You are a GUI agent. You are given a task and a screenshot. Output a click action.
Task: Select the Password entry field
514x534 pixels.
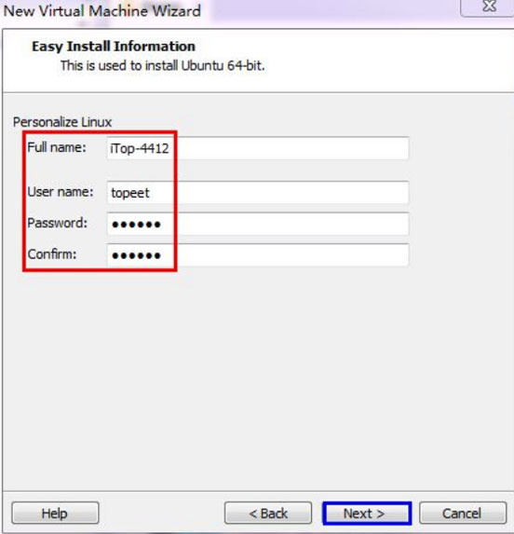258,224
